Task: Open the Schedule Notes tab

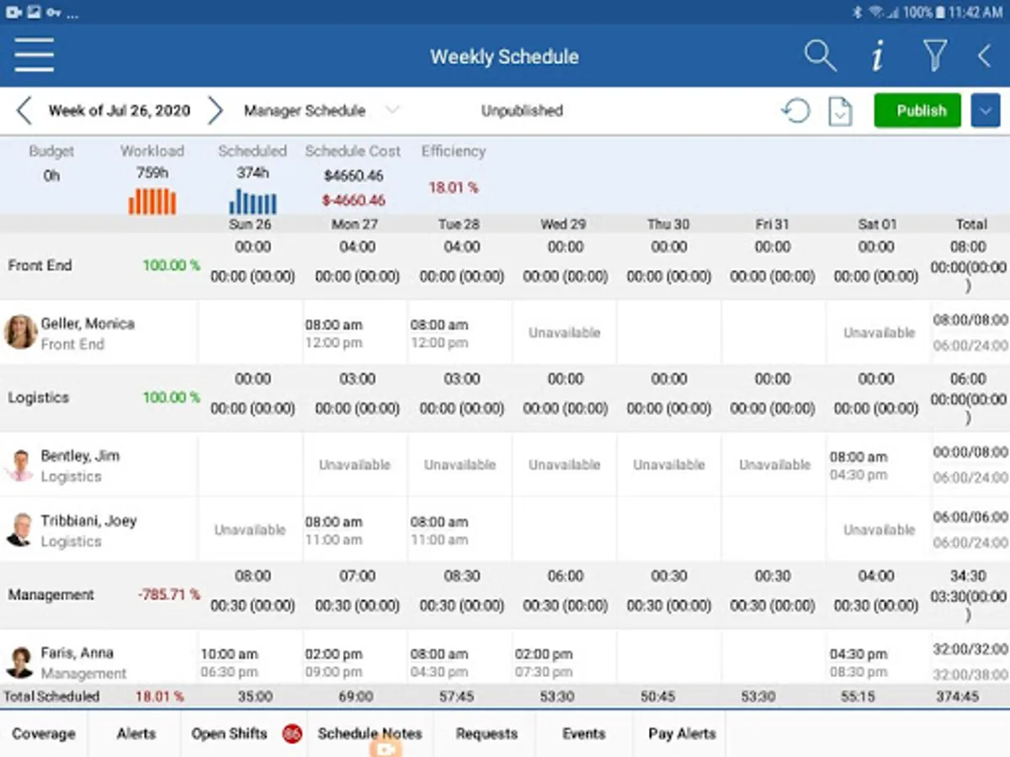Action: 369,733
